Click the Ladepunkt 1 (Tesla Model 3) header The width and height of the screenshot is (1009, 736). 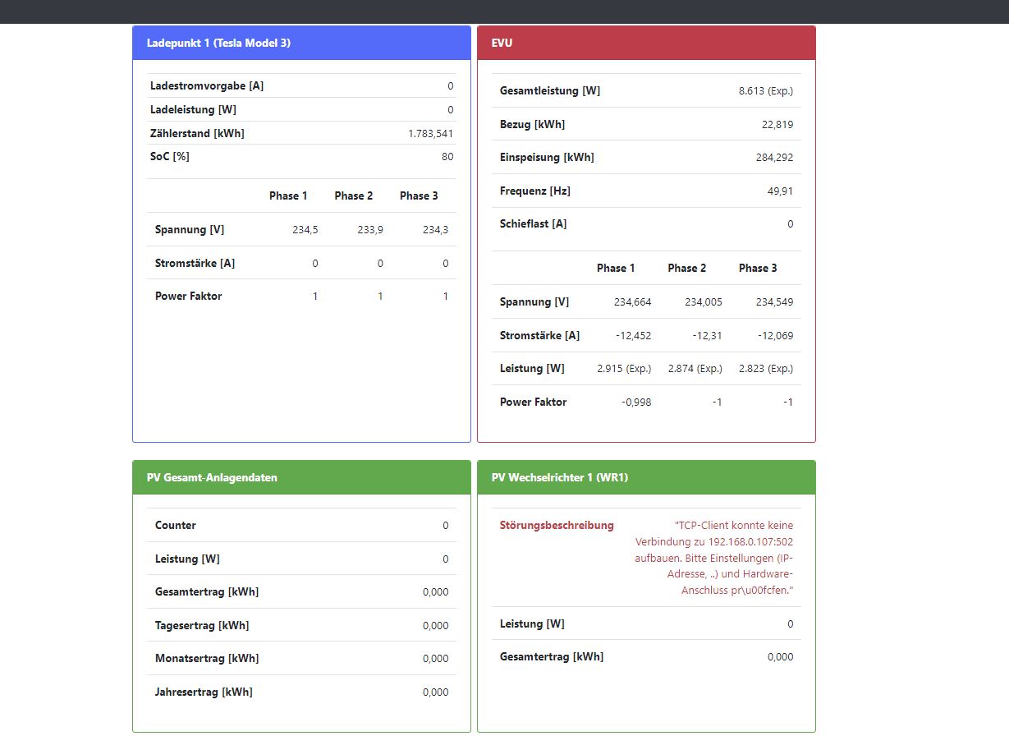301,43
